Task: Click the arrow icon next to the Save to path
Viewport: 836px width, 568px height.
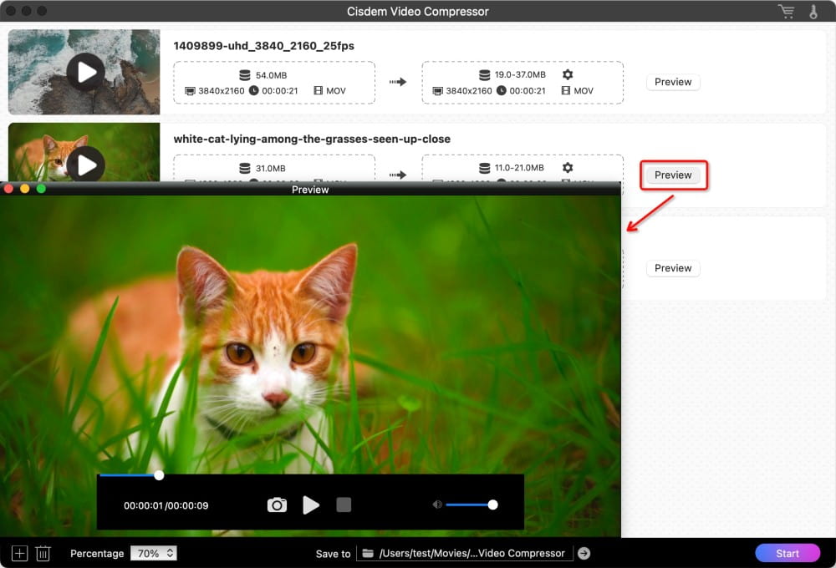Action: [584, 553]
